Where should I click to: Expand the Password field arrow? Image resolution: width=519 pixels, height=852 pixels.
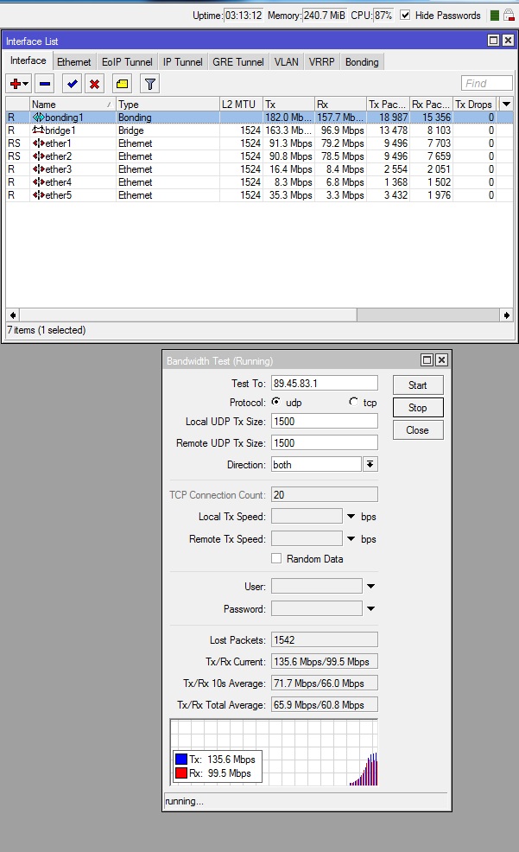point(370,608)
